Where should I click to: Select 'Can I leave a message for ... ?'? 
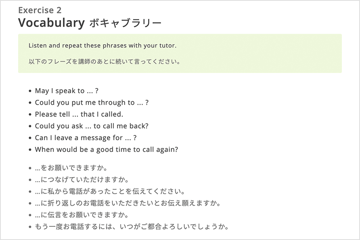(x=86, y=138)
